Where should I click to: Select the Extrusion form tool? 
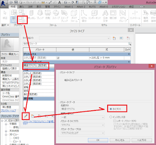32,15
